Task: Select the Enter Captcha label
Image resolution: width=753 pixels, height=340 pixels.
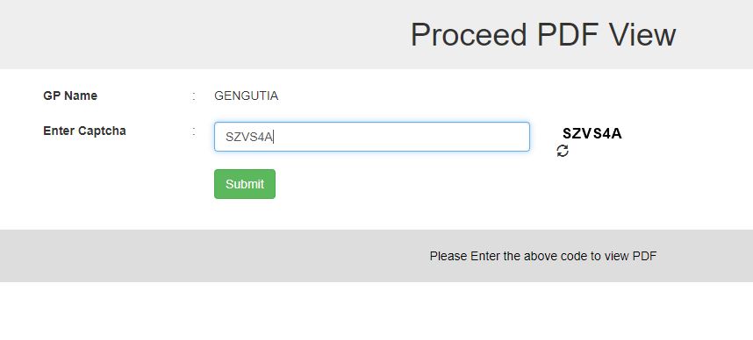Action: click(84, 131)
